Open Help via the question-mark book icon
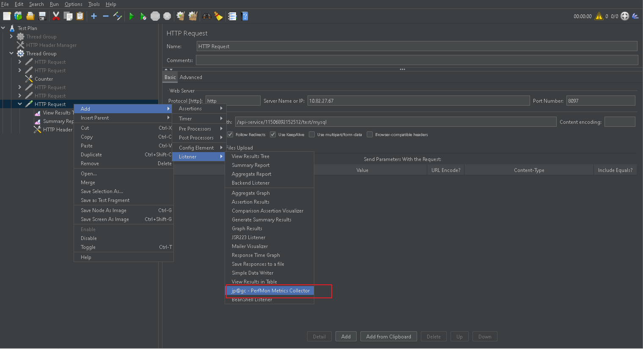 pyautogui.click(x=245, y=16)
